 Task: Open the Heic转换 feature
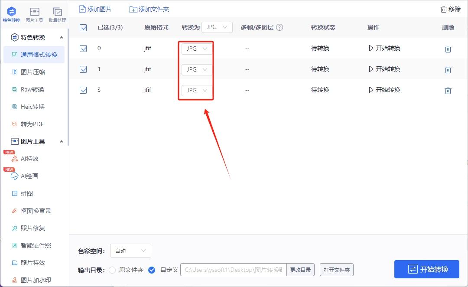point(32,107)
